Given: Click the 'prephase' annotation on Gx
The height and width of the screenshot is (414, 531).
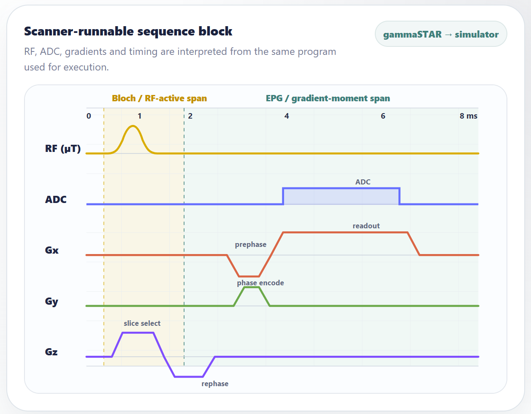Looking at the screenshot, I should pos(250,244).
